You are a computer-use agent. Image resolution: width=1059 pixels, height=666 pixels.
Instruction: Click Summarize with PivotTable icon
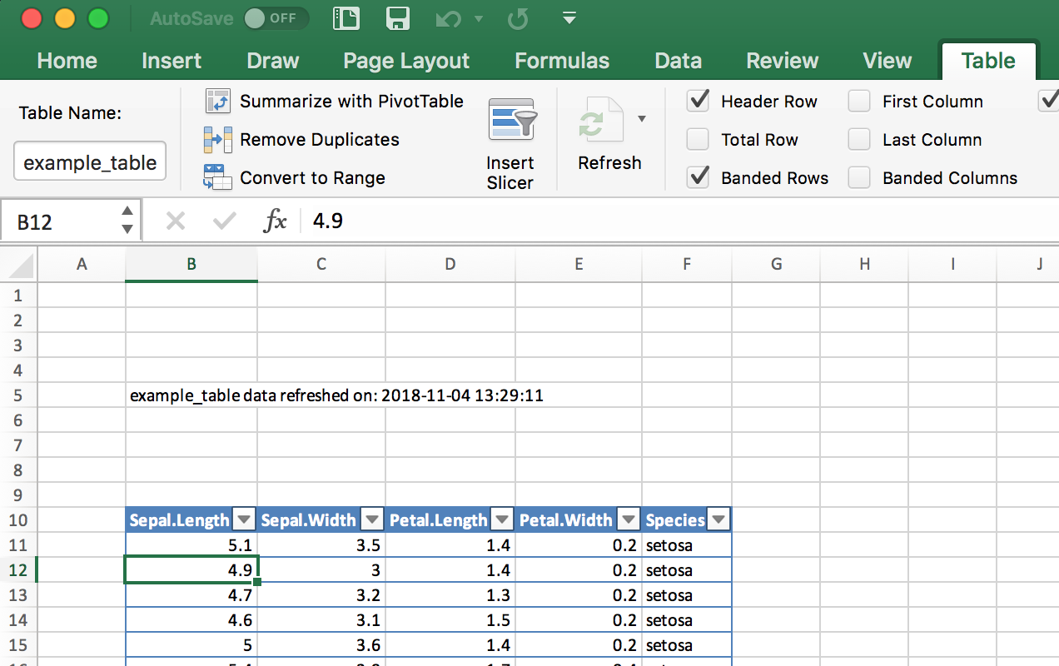(x=216, y=101)
